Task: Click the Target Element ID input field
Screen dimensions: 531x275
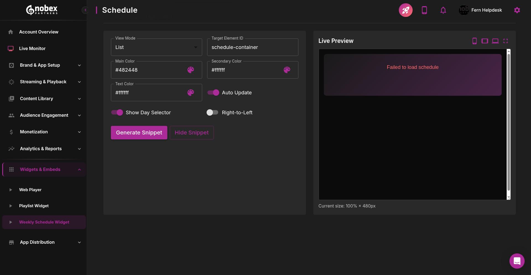Action: tap(252, 47)
